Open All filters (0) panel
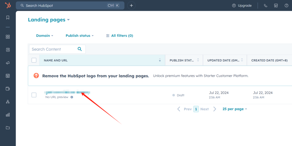The image size is (292, 146). click(119, 36)
